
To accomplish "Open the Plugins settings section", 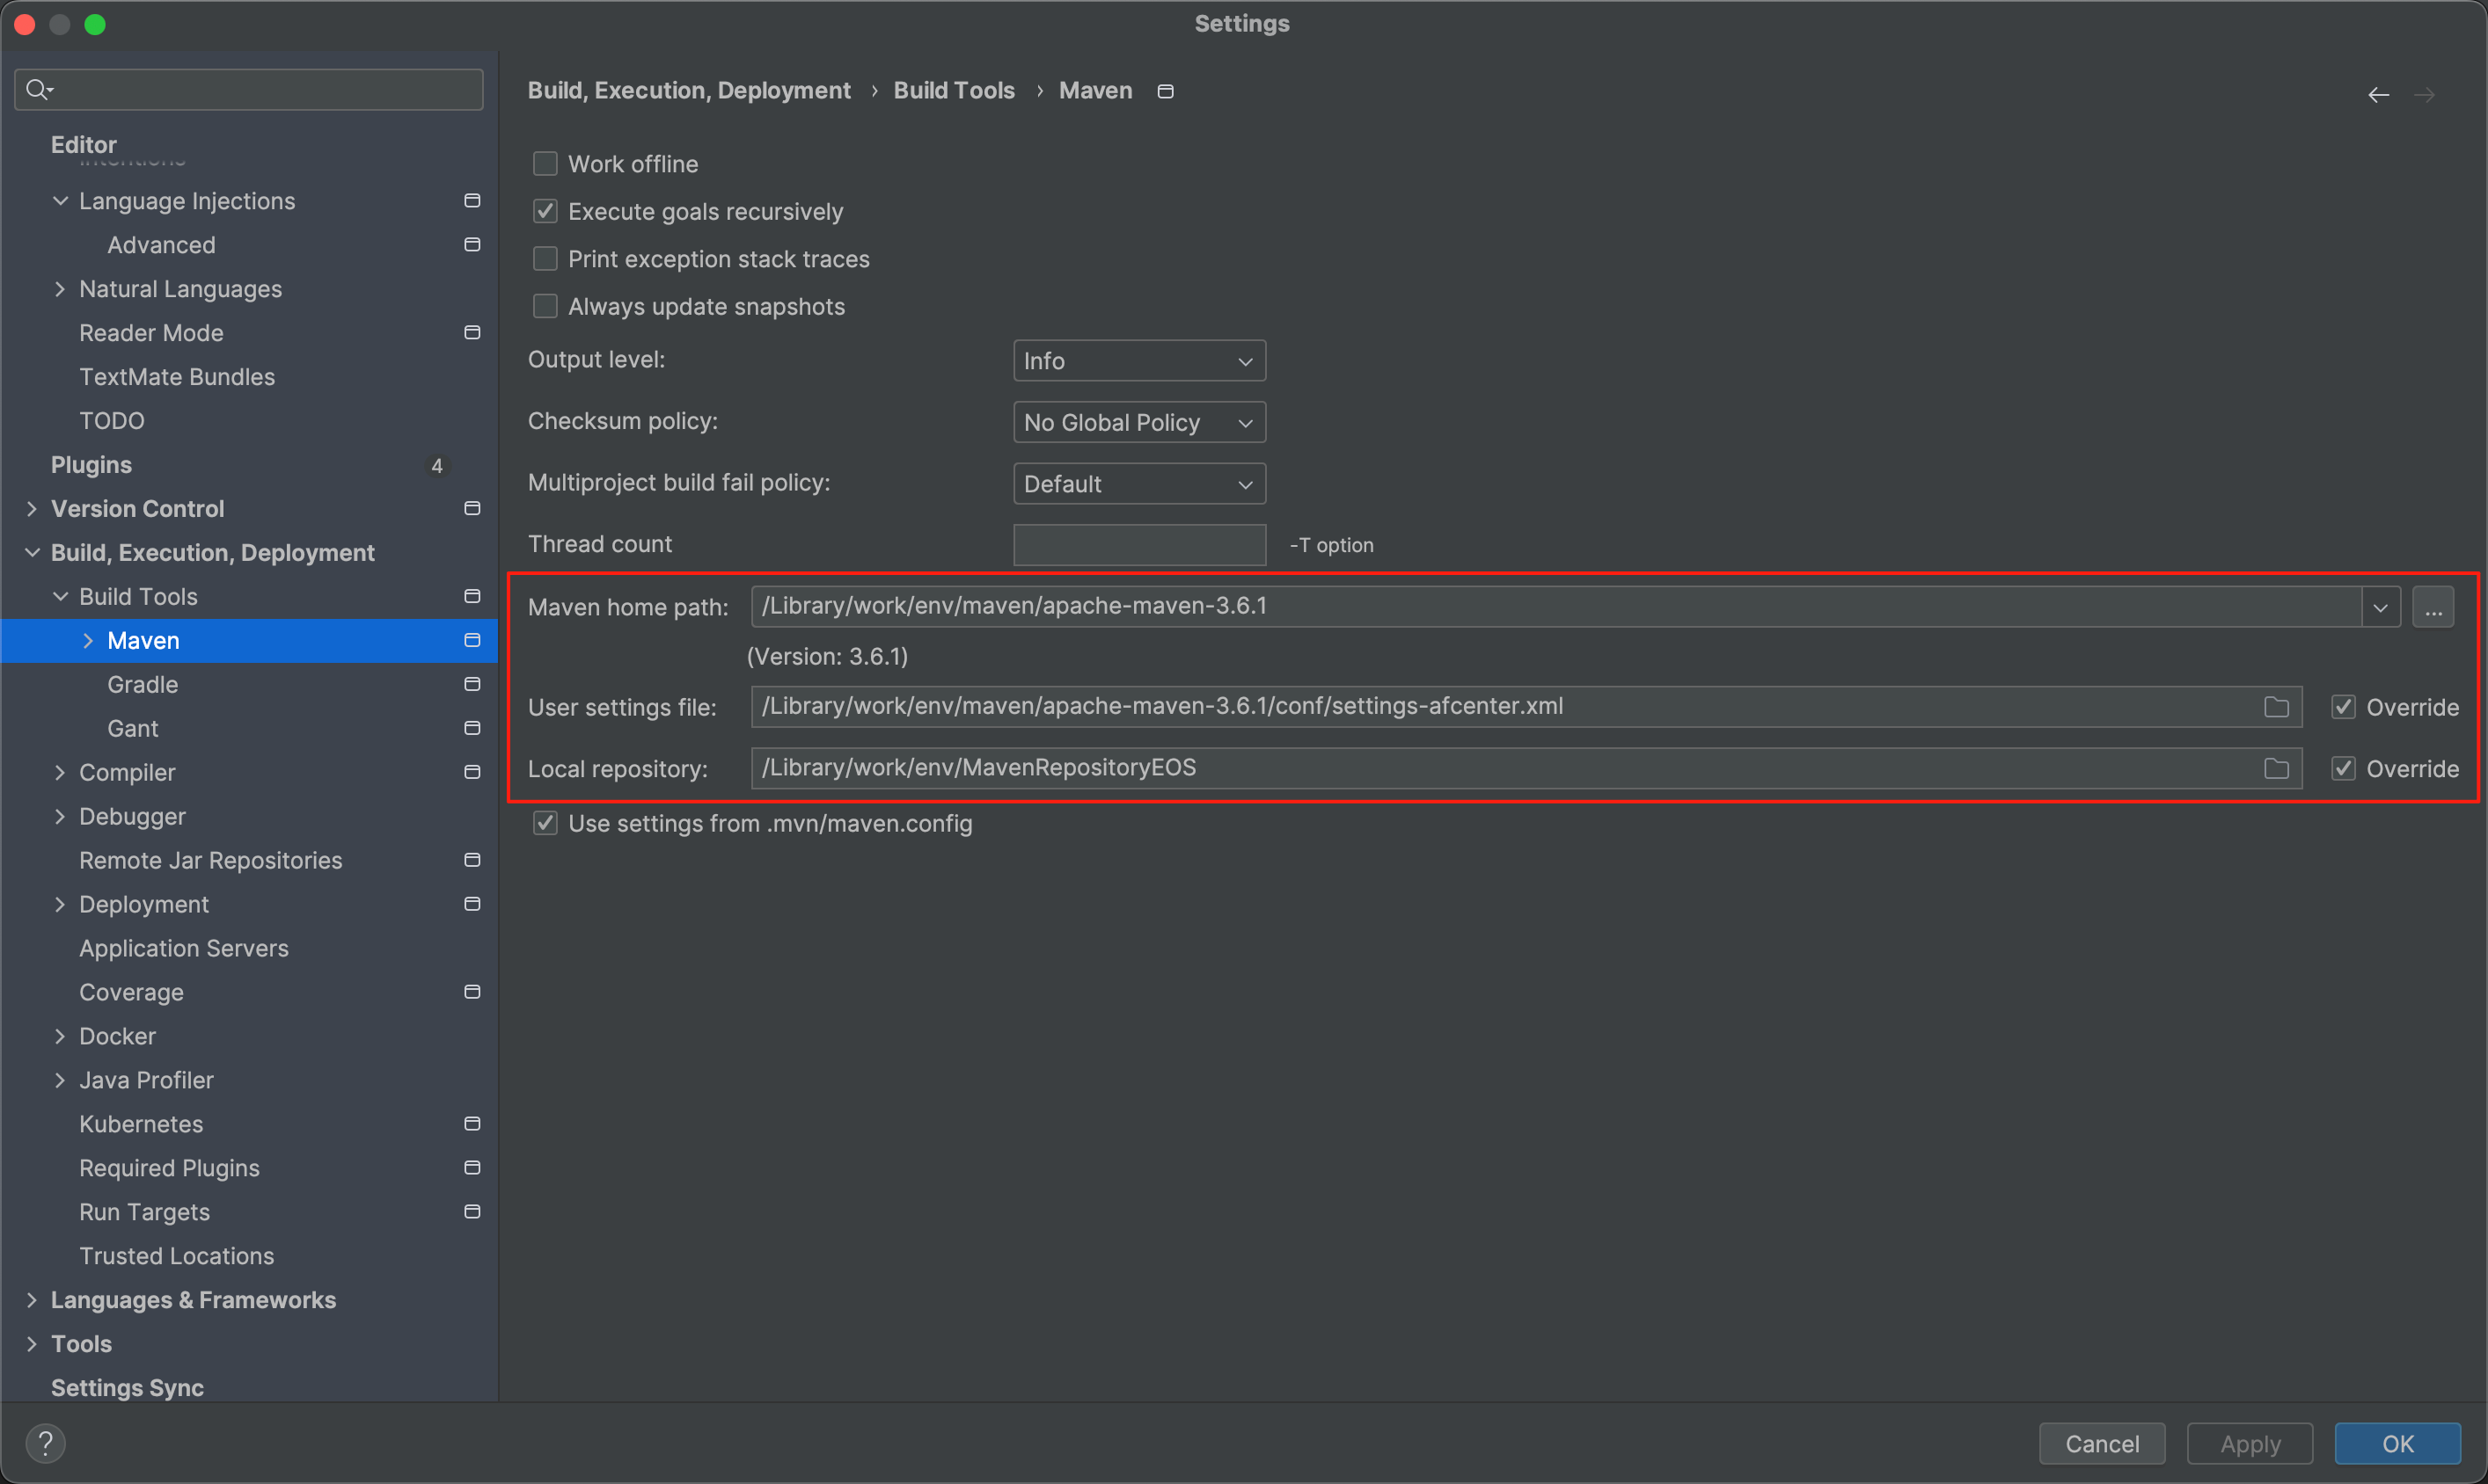I will click(91, 465).
